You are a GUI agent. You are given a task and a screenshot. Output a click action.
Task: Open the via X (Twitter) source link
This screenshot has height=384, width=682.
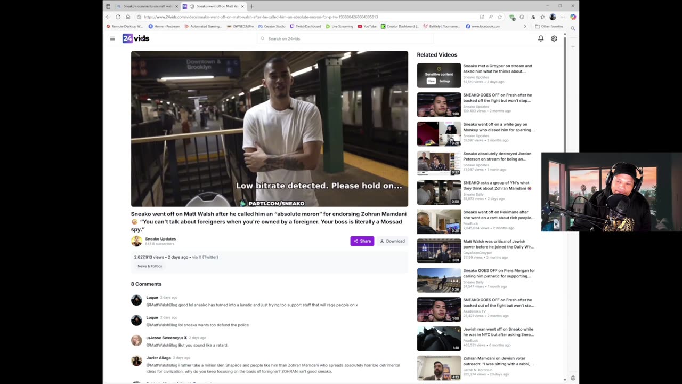click(205, 257)
